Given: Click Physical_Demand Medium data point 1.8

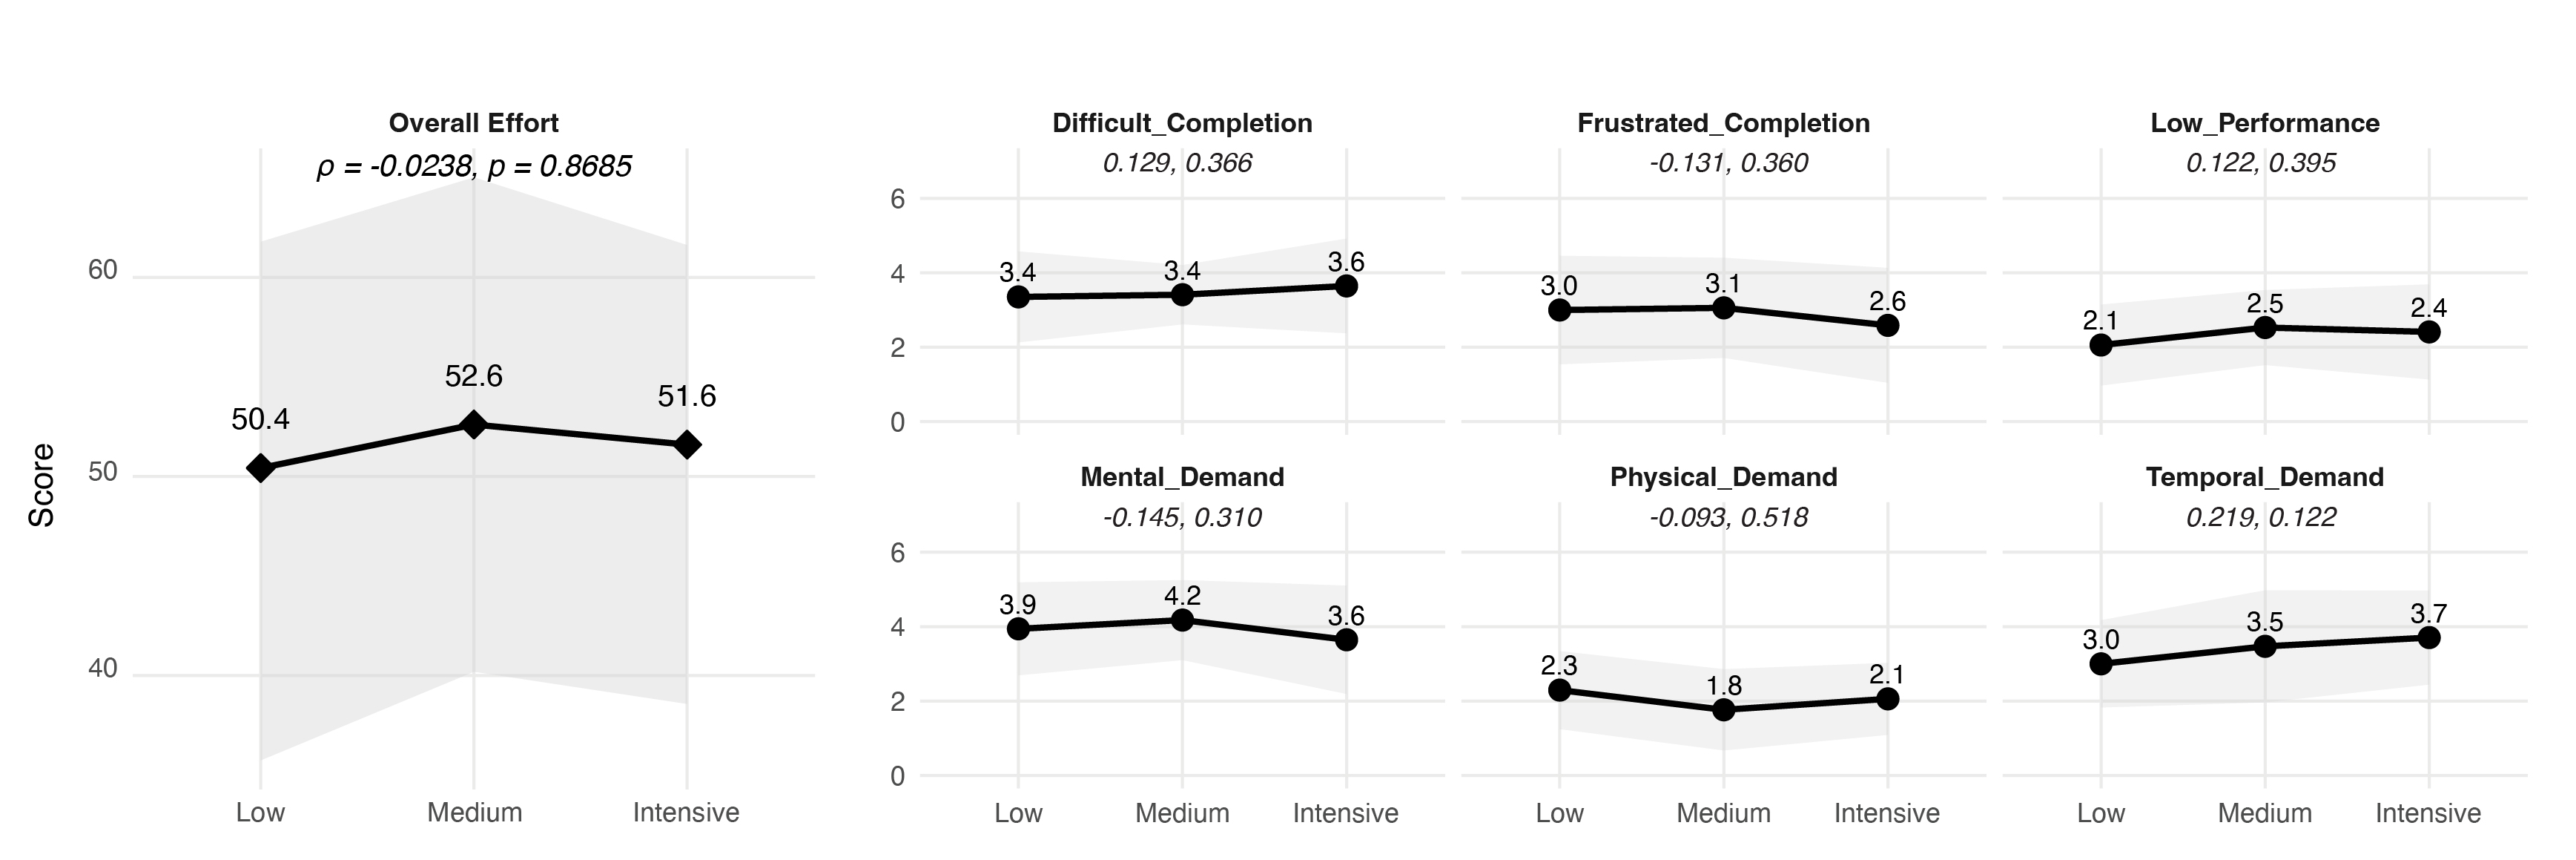Looking at the screenshot, I should pos(1724,710).
